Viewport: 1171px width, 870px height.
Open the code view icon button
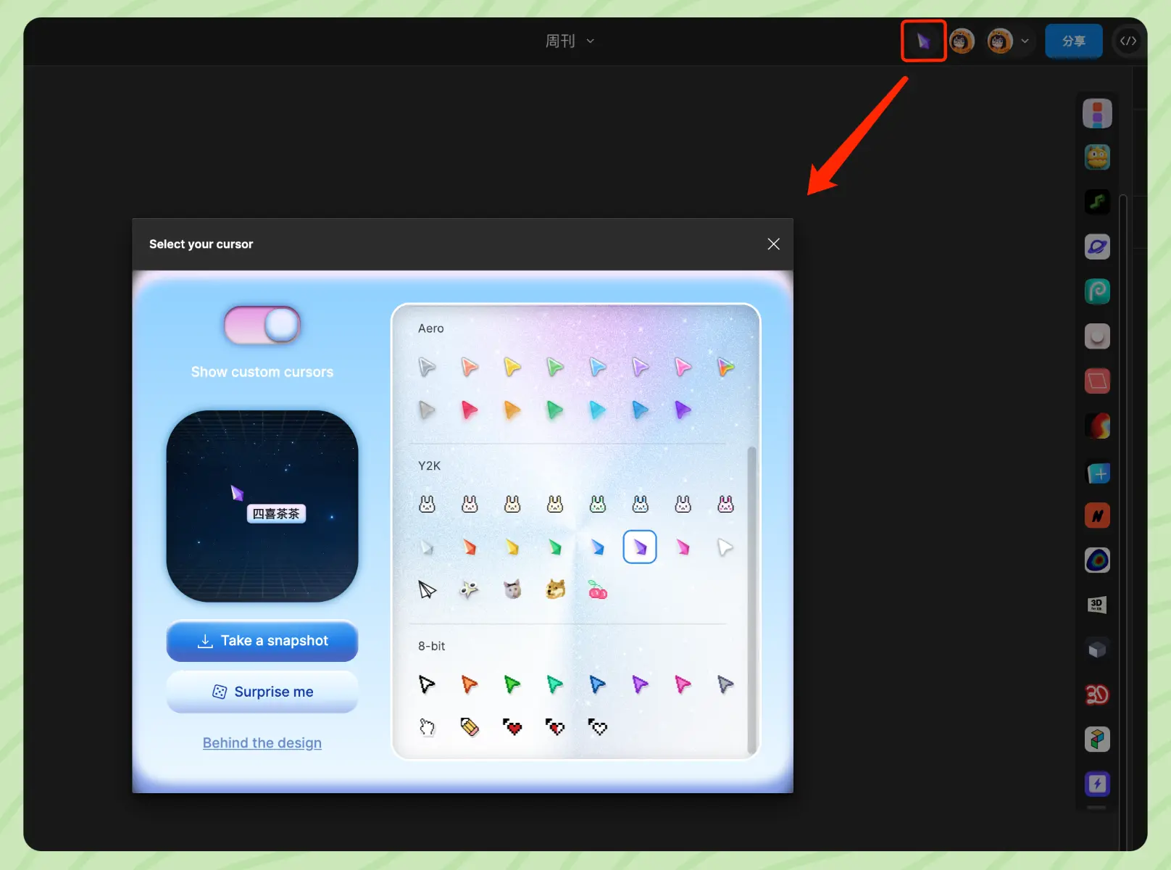click(x=1128, y=41)
